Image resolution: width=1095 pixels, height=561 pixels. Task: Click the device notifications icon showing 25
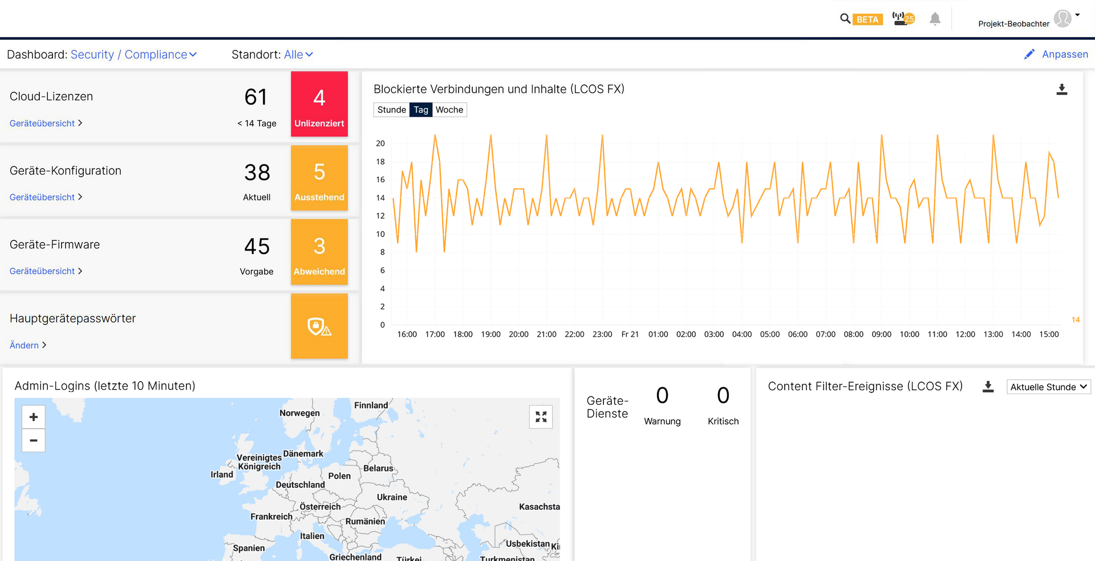[x=903, y=18]
